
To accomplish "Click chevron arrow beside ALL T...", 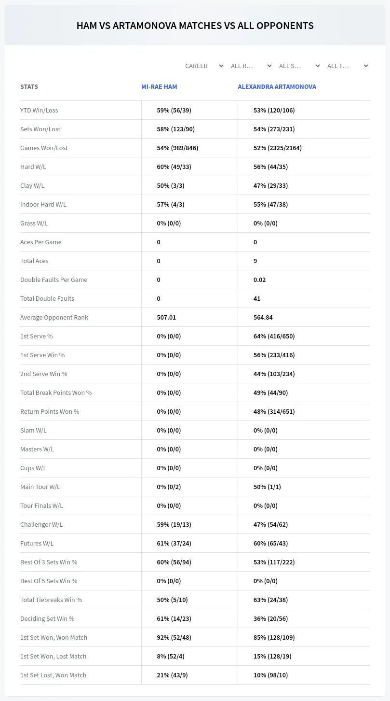I will (x=366, y=66).
